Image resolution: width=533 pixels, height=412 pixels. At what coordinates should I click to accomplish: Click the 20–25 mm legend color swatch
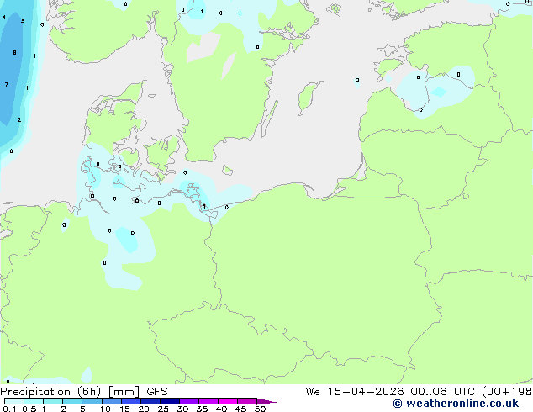pyautogui.click(x=150, y=401)
